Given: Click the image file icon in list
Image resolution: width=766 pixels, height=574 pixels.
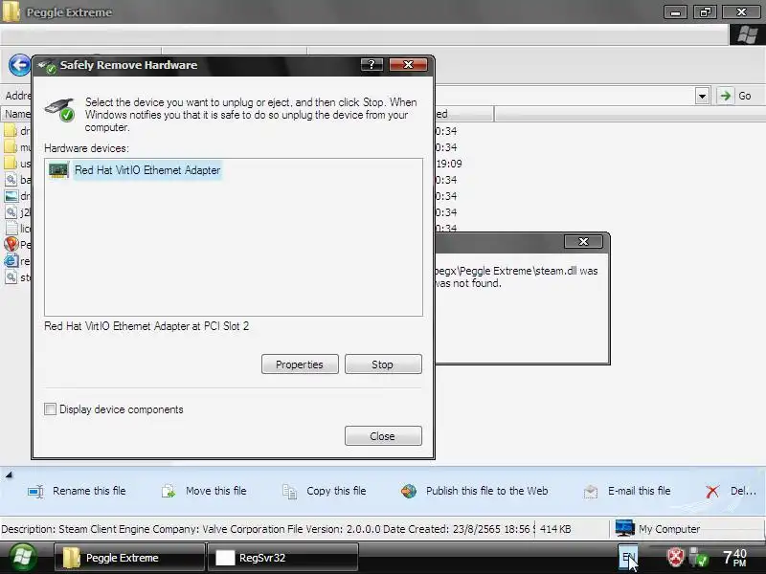Looking at the screenshot, I should (11, 196).
